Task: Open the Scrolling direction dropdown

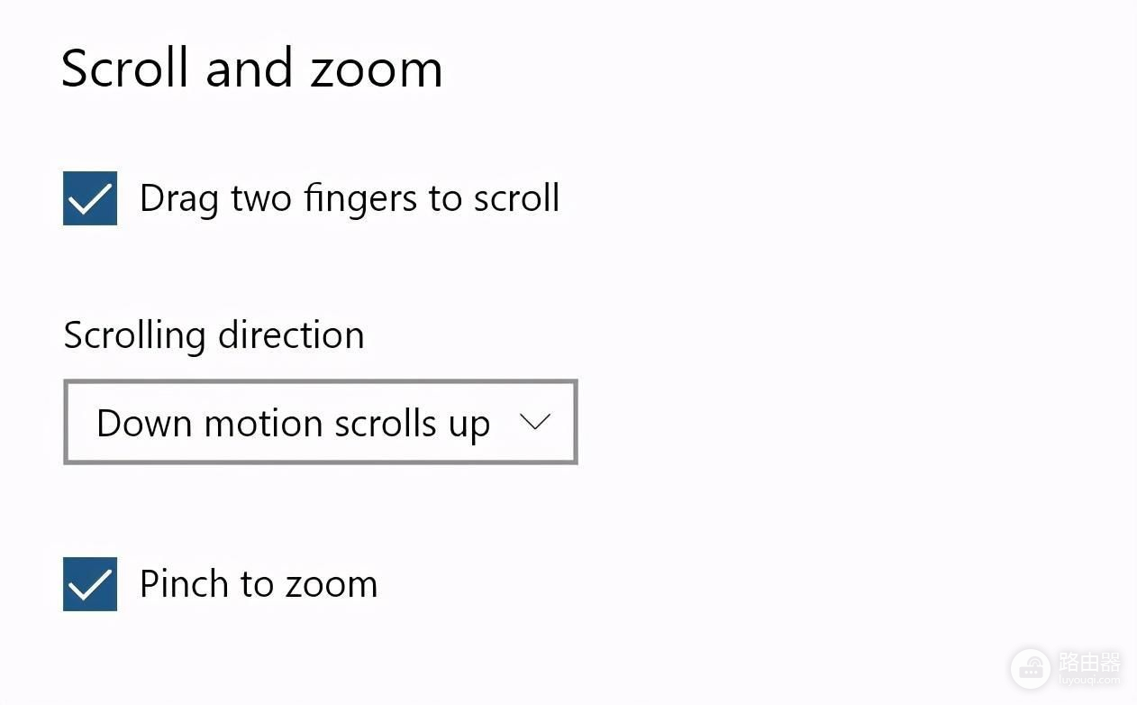Action: [x=320, y=423]
